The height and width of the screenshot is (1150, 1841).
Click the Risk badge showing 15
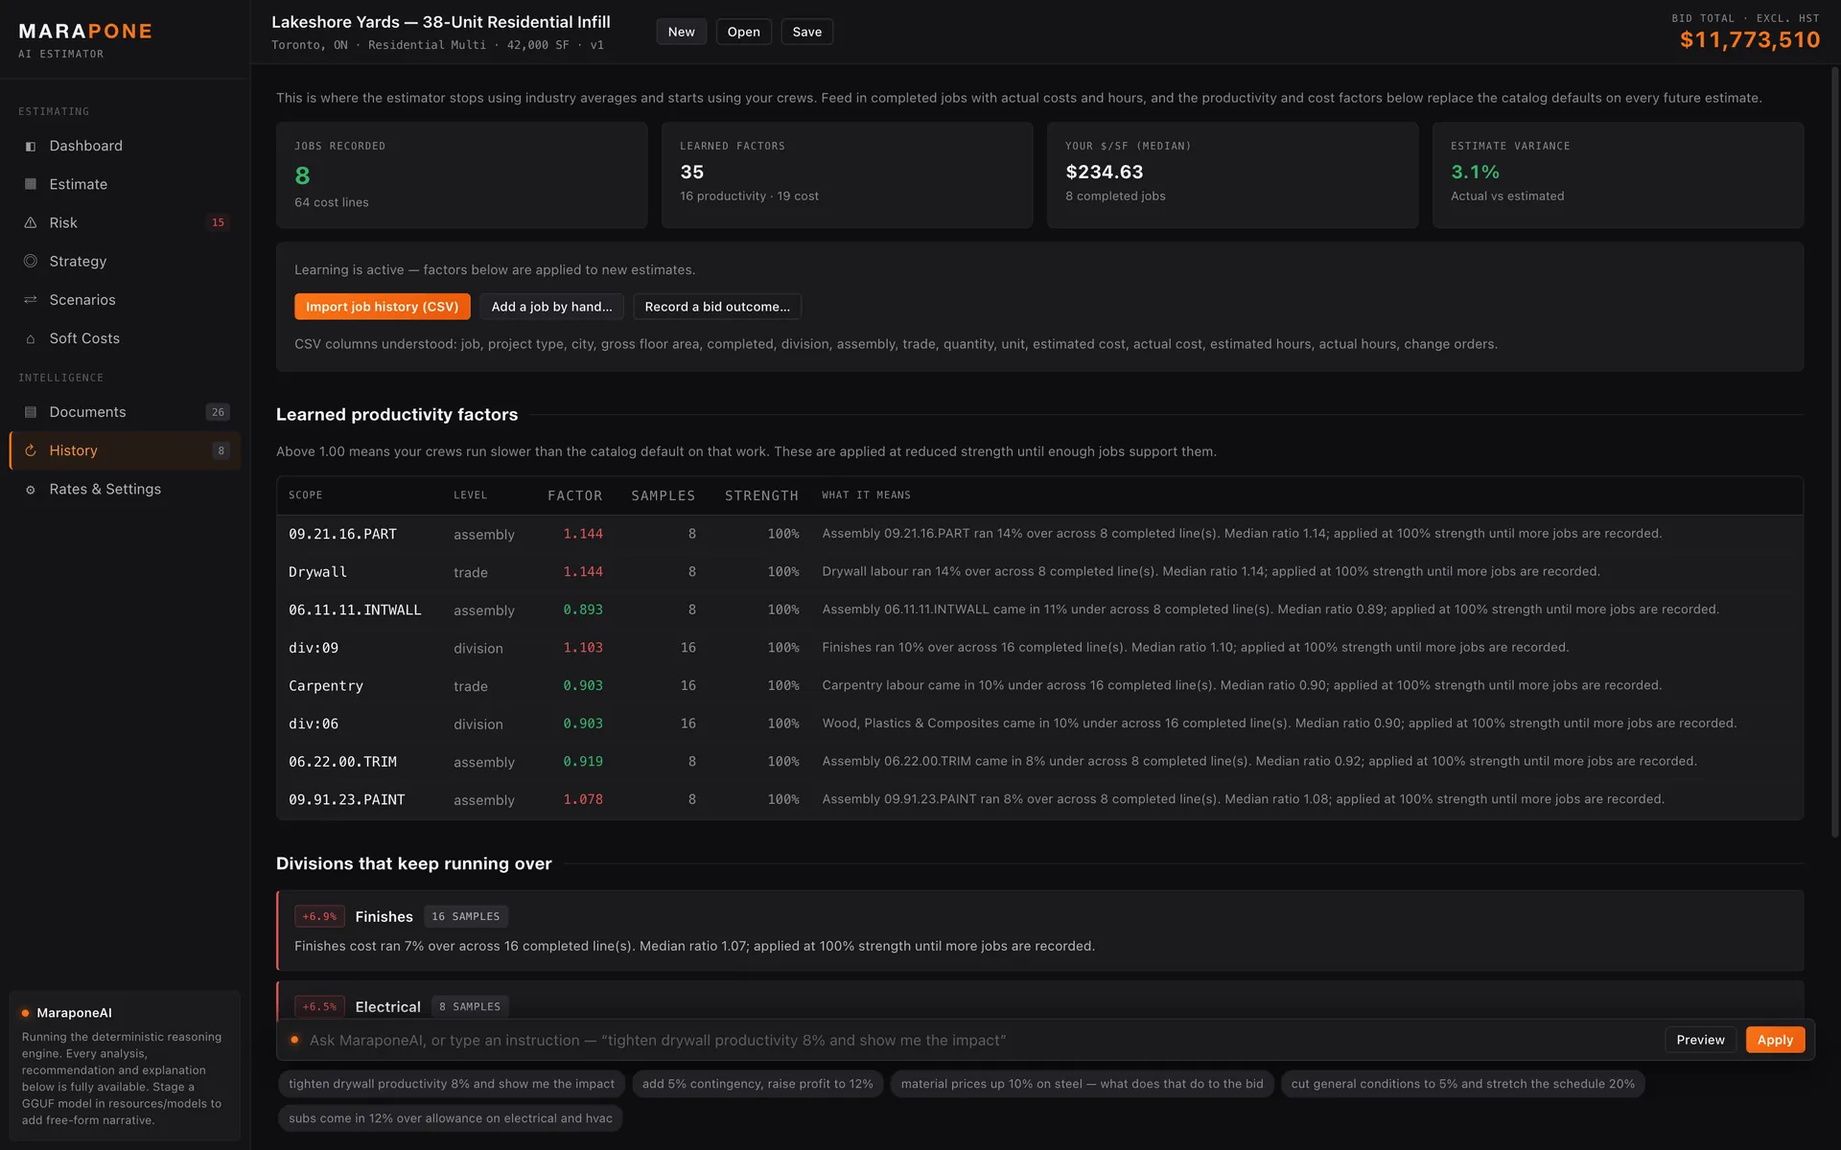coord(218,222)
